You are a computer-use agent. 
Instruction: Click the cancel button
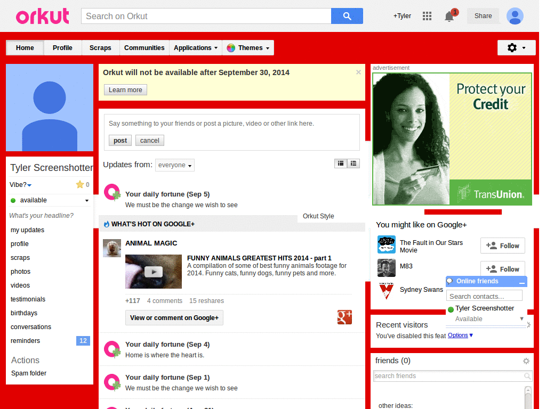(x=150, y=141)
